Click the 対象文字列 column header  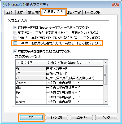[31, 63]
